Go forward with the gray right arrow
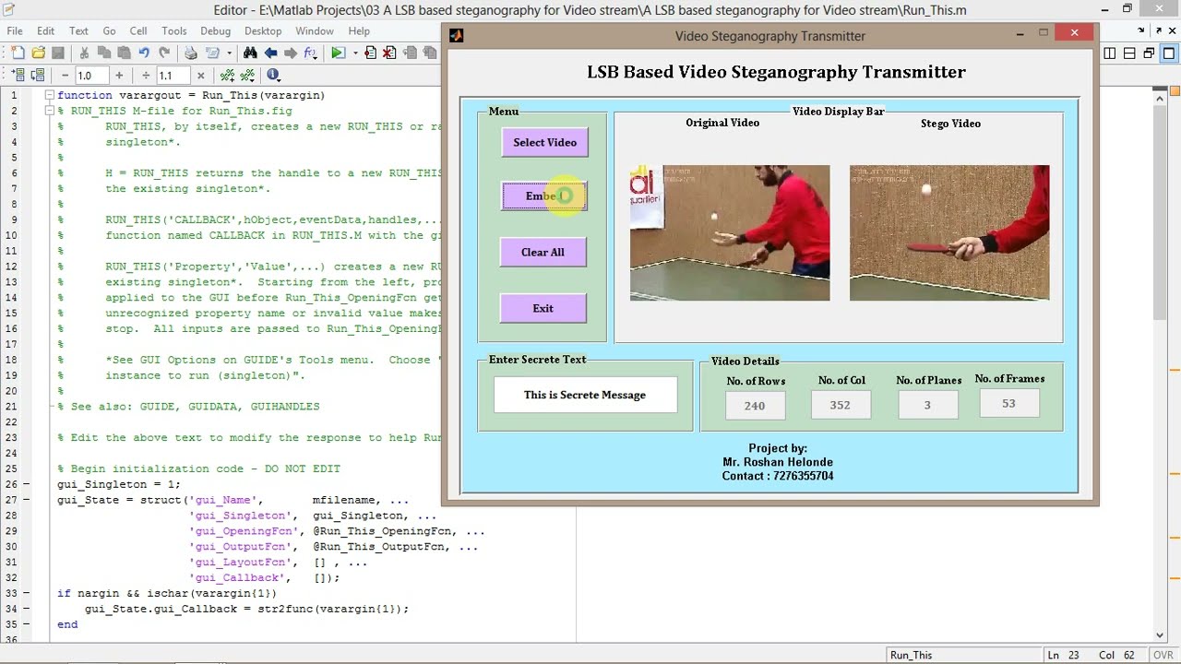 [291, 53]
